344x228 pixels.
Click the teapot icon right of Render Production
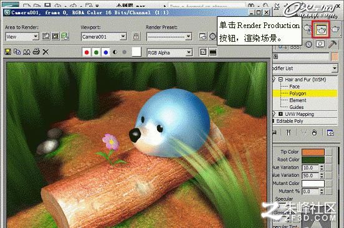(335, 29)
